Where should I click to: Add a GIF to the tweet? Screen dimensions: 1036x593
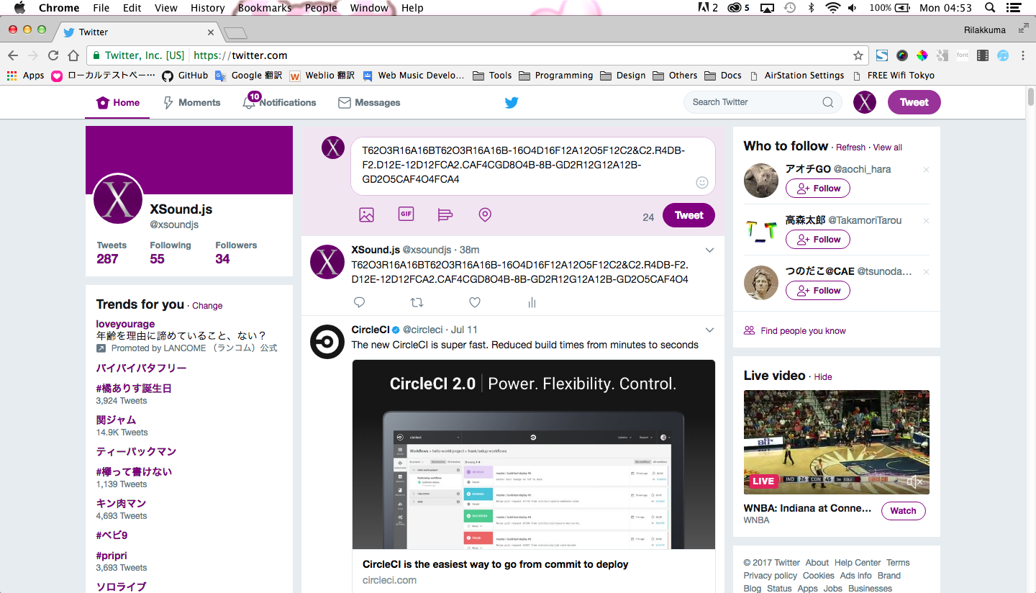(x=406, y=214)
